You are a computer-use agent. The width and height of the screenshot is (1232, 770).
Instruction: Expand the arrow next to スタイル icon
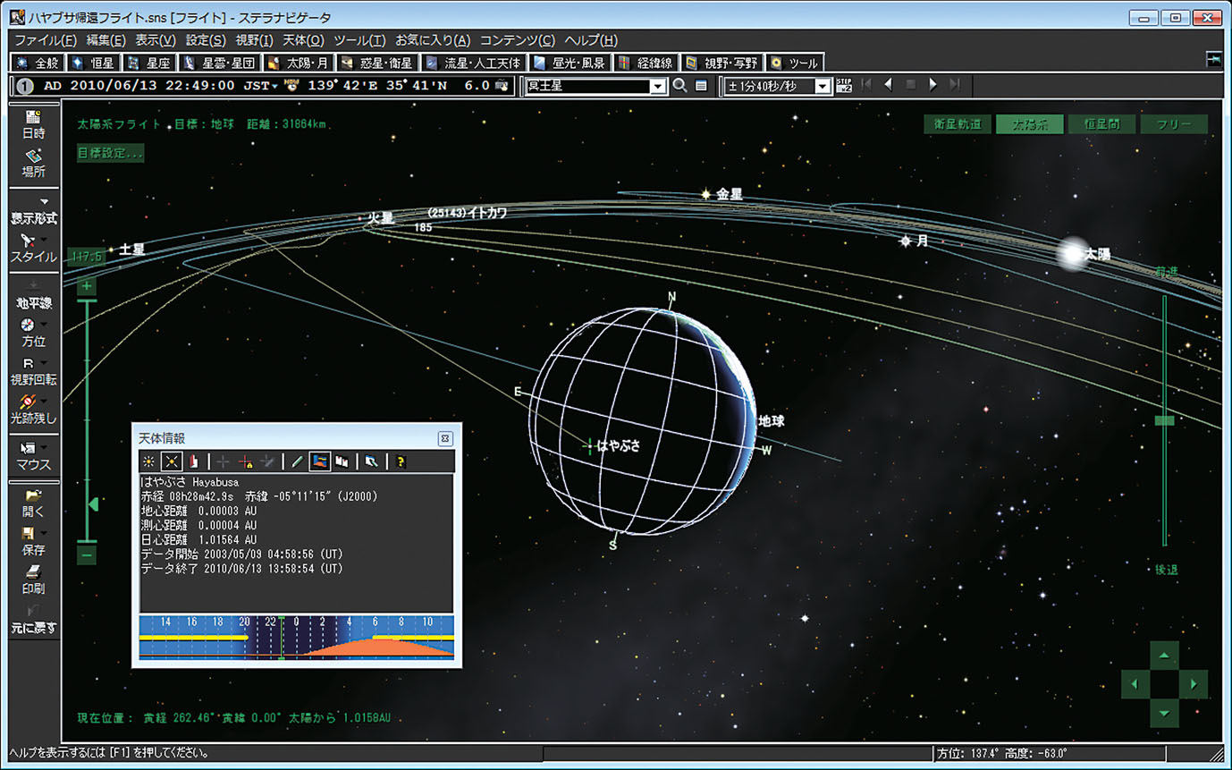44,240
